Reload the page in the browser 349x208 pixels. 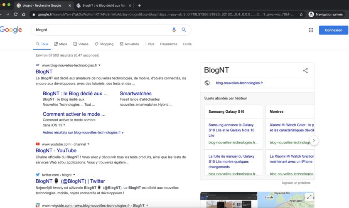(16, 14)
